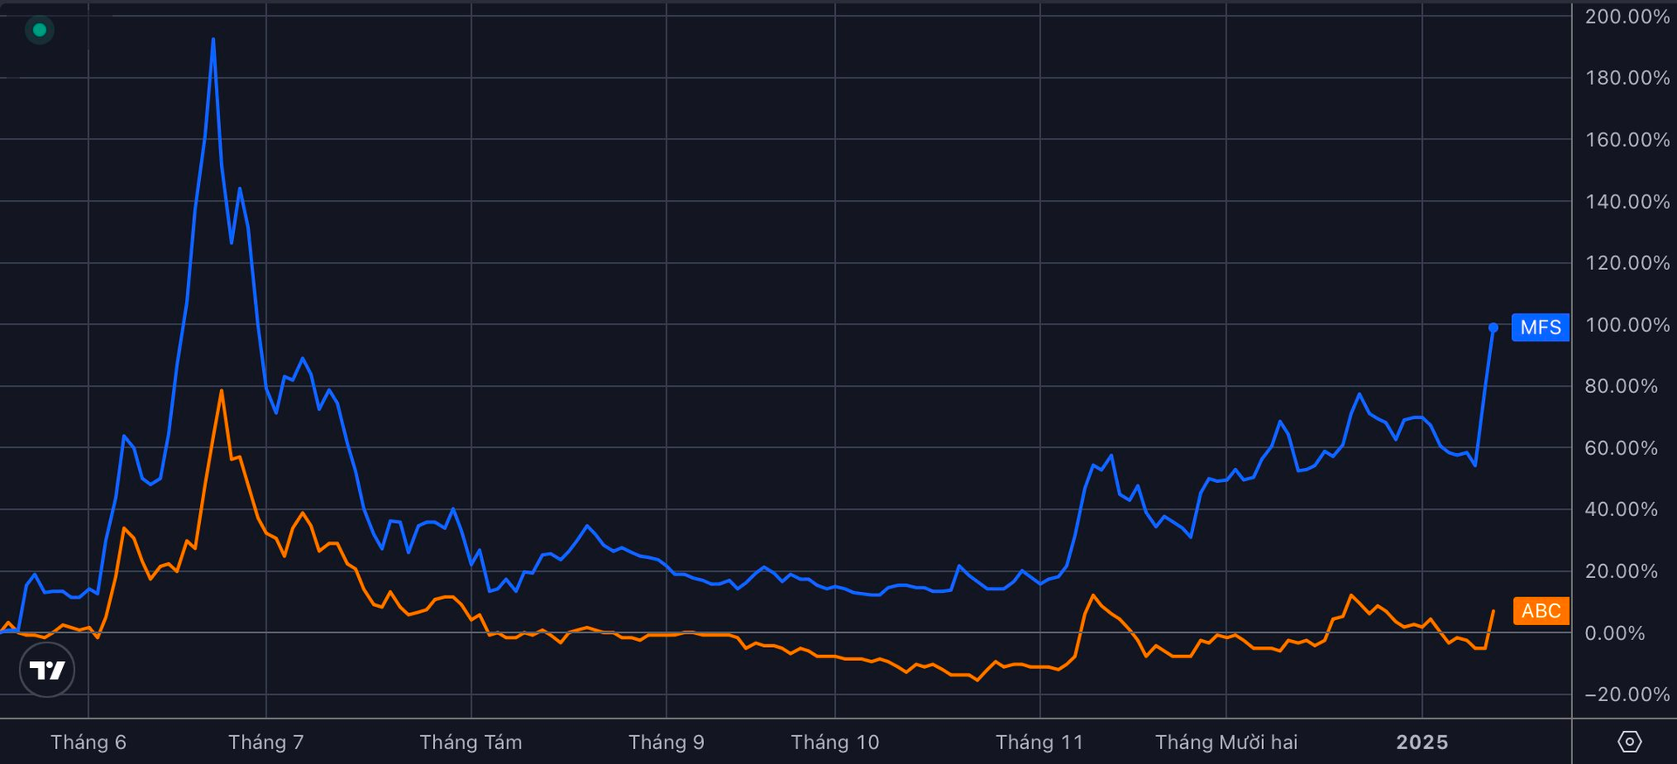The width and height of the screenshot is (1677, 764).
Task: Click the 40.00% price scale label
Action: point(1621,509)
